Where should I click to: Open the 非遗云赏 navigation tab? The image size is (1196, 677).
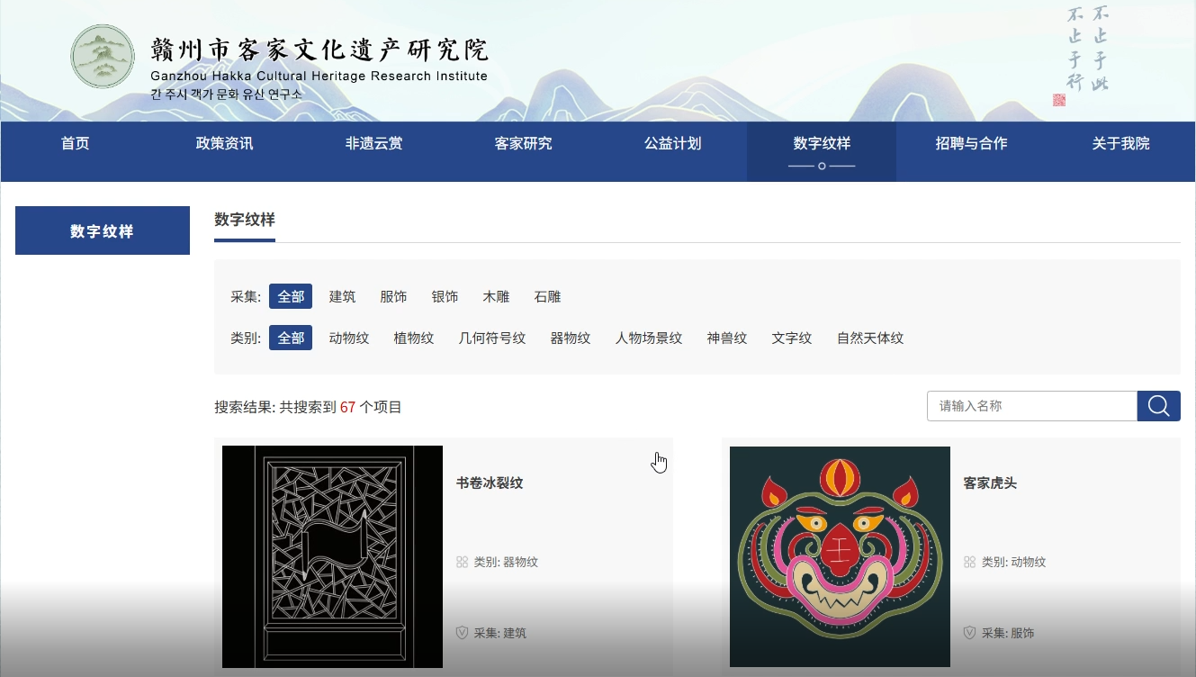tap(373, 144)
